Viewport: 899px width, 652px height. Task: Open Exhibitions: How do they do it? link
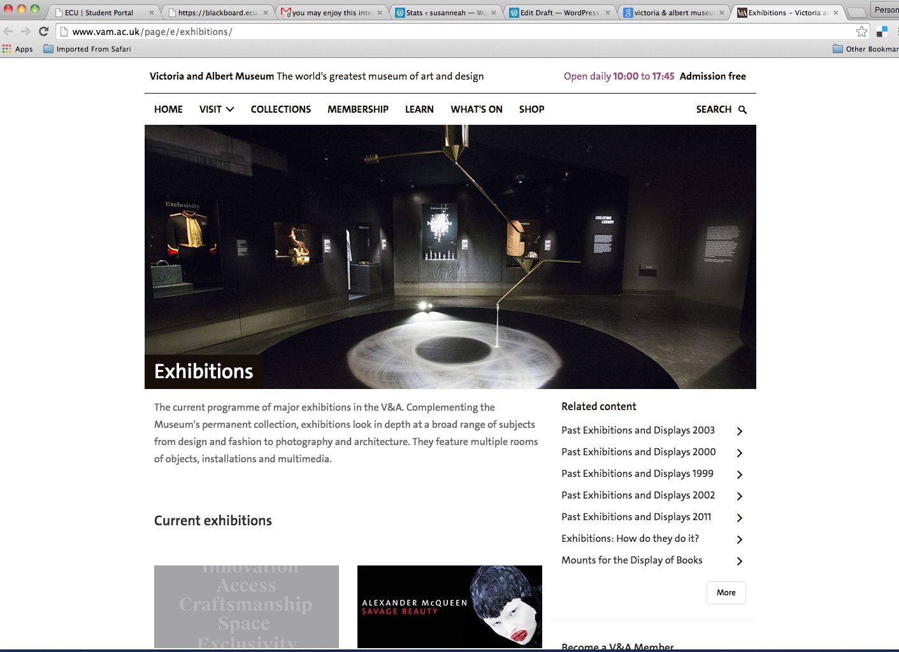pos(629,539)
